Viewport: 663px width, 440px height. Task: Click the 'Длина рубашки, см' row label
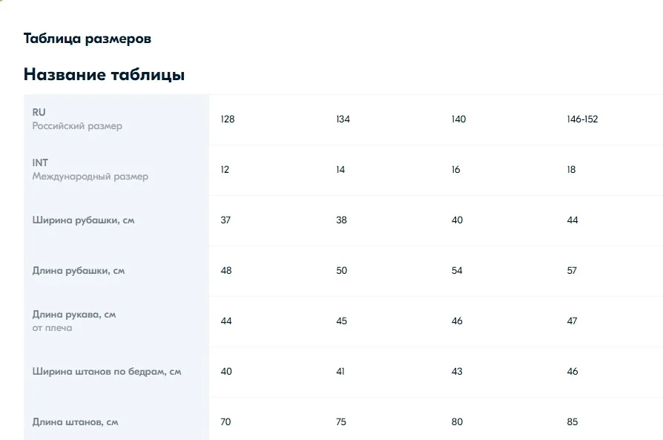pyautogui.click(x=78, y=270)
